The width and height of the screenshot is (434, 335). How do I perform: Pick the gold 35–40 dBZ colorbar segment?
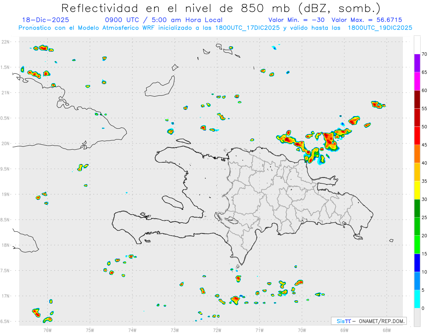(x=417, y=172)
